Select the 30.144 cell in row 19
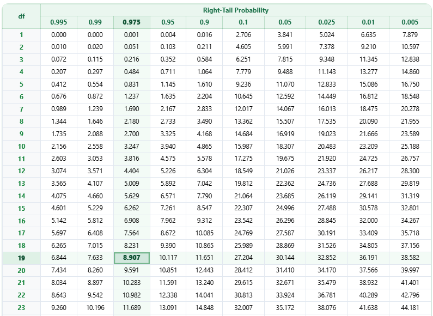 click(285, 258)
